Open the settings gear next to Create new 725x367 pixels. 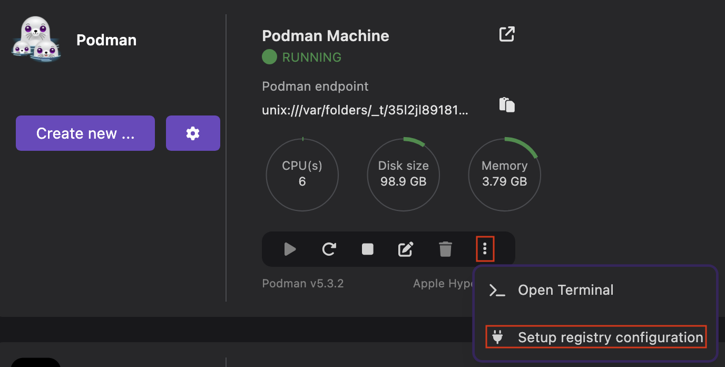[193, 133]
